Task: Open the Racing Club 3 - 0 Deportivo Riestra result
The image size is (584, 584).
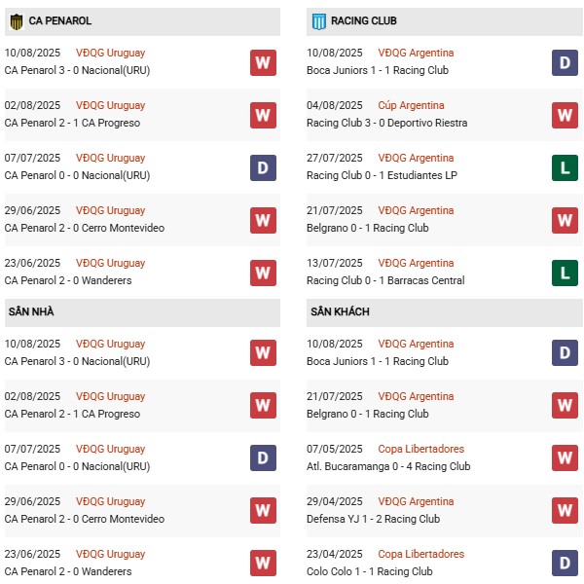Action: point(386,123)
